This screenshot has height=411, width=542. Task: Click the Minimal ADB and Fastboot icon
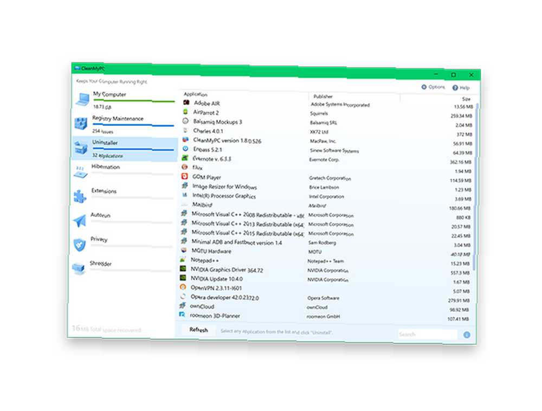coord(184,241)
